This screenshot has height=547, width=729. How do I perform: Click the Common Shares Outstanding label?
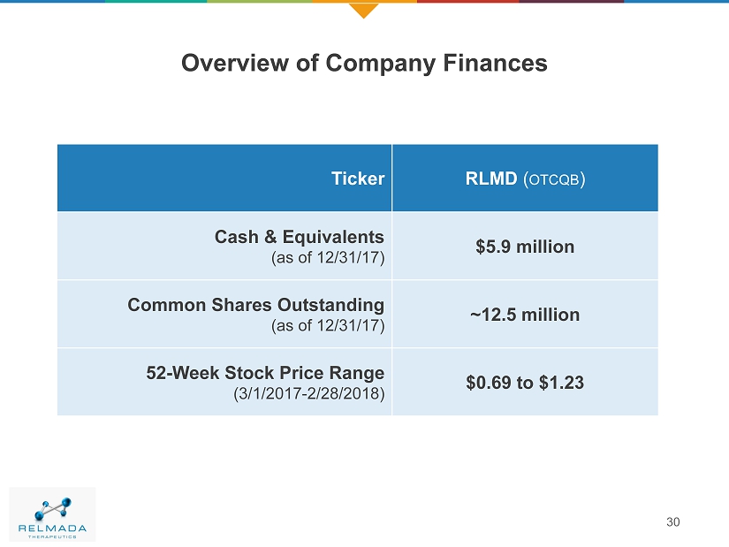[255, 305]
